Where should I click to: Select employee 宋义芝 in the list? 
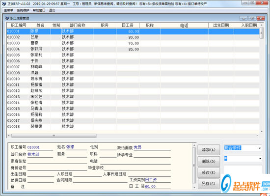coord(133,97)
